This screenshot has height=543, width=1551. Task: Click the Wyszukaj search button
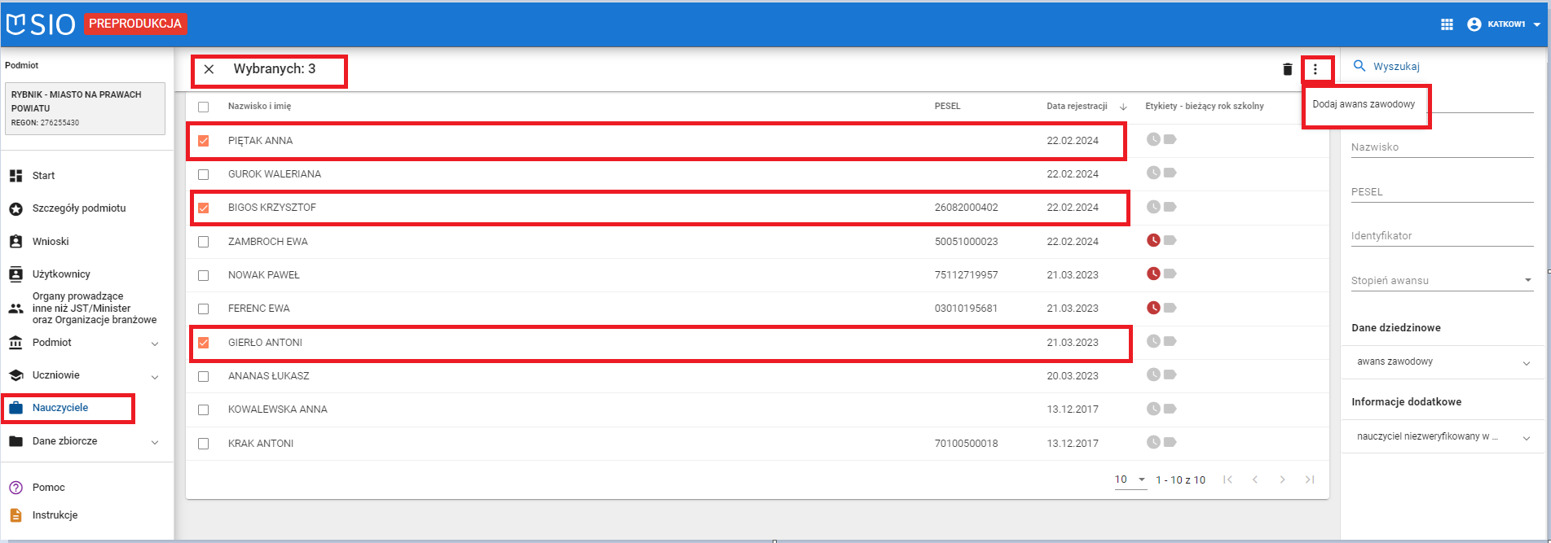click(x=1387, y=67)
